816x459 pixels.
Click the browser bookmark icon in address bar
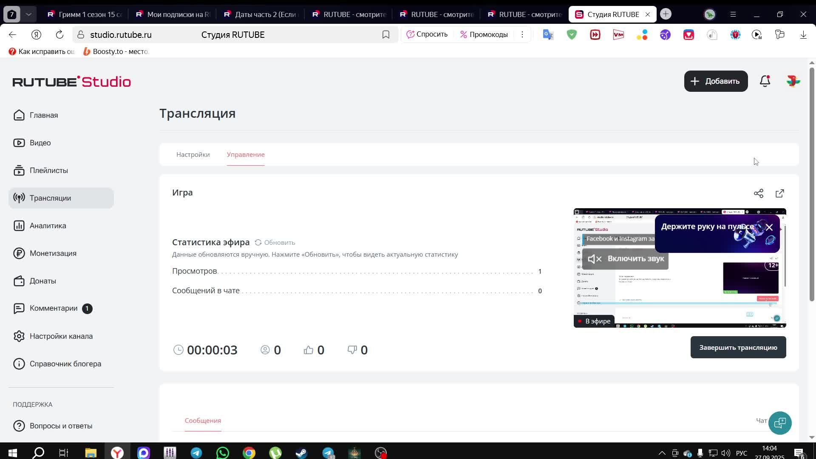pos(386,35)
